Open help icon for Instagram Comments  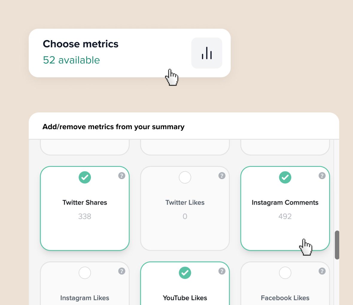322,176
